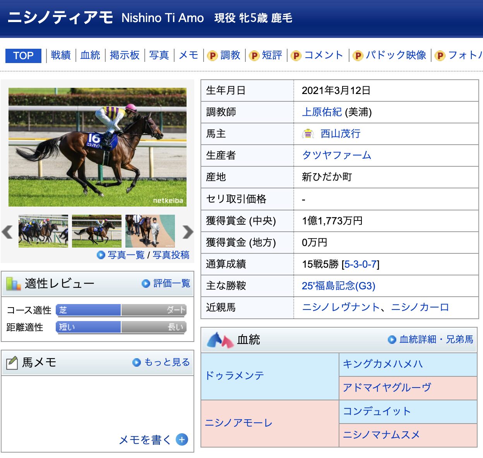The height and width of the screenshot is (458, 483).
Task: Click the P premium icon beside 調教
Action: [212, 56]
